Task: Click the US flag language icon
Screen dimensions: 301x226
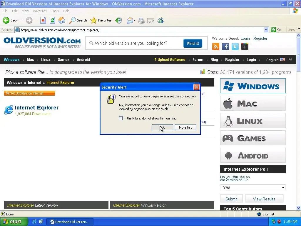Action: point(282,59)
